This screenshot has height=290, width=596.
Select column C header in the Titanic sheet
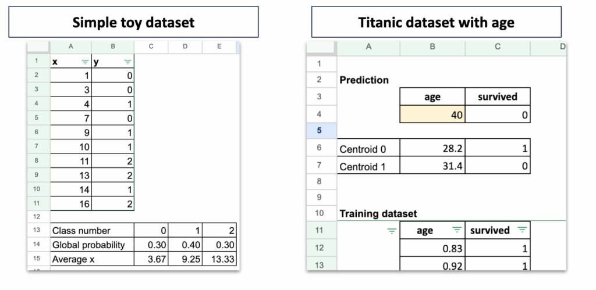(498, 47)
